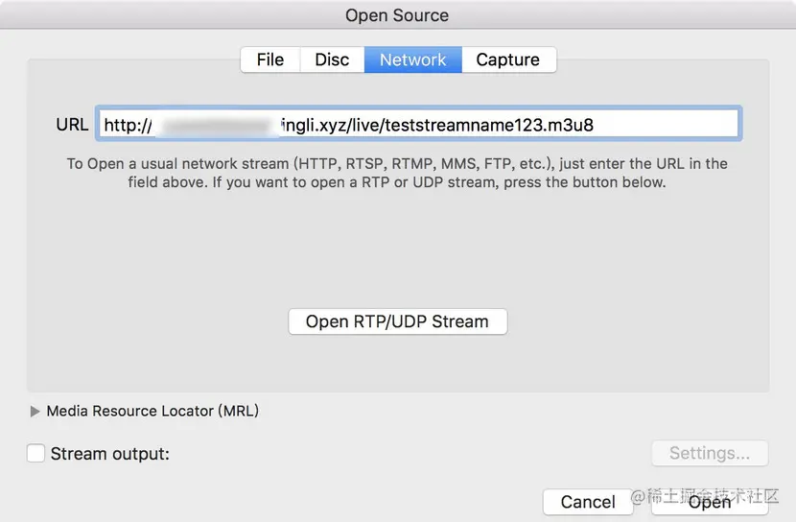Switch to the File tab

tap(269, 59)
